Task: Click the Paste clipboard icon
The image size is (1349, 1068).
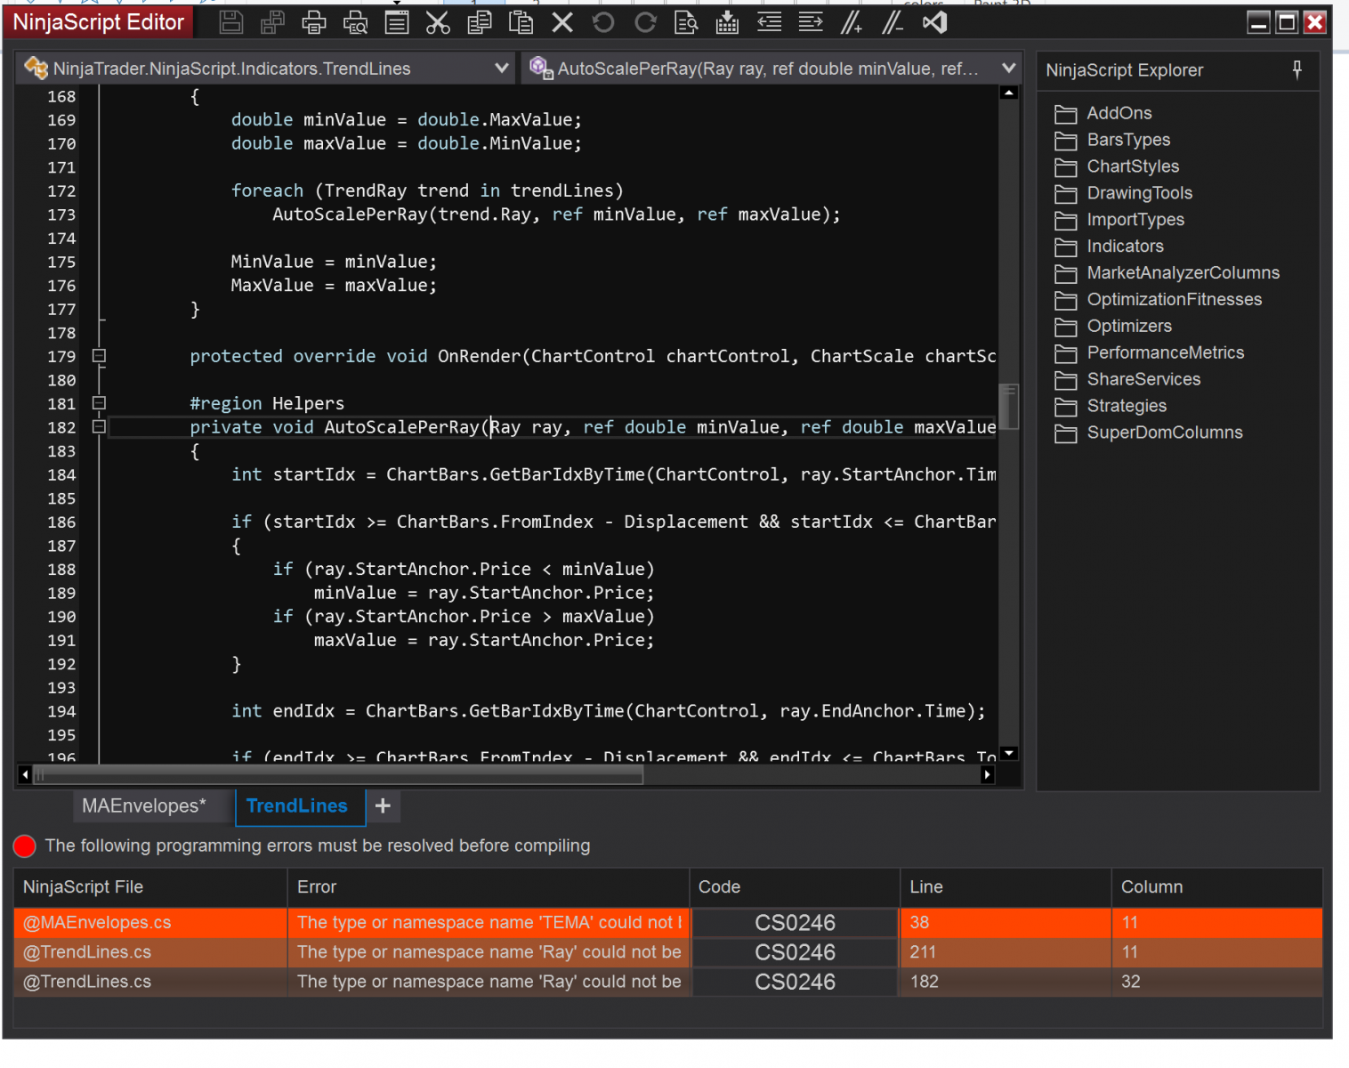Action: [x=521, y=23]
